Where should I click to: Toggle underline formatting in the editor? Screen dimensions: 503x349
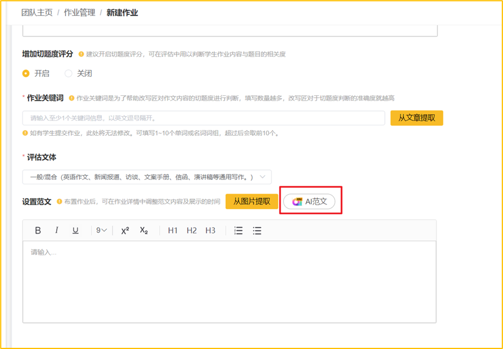[75, 230]
